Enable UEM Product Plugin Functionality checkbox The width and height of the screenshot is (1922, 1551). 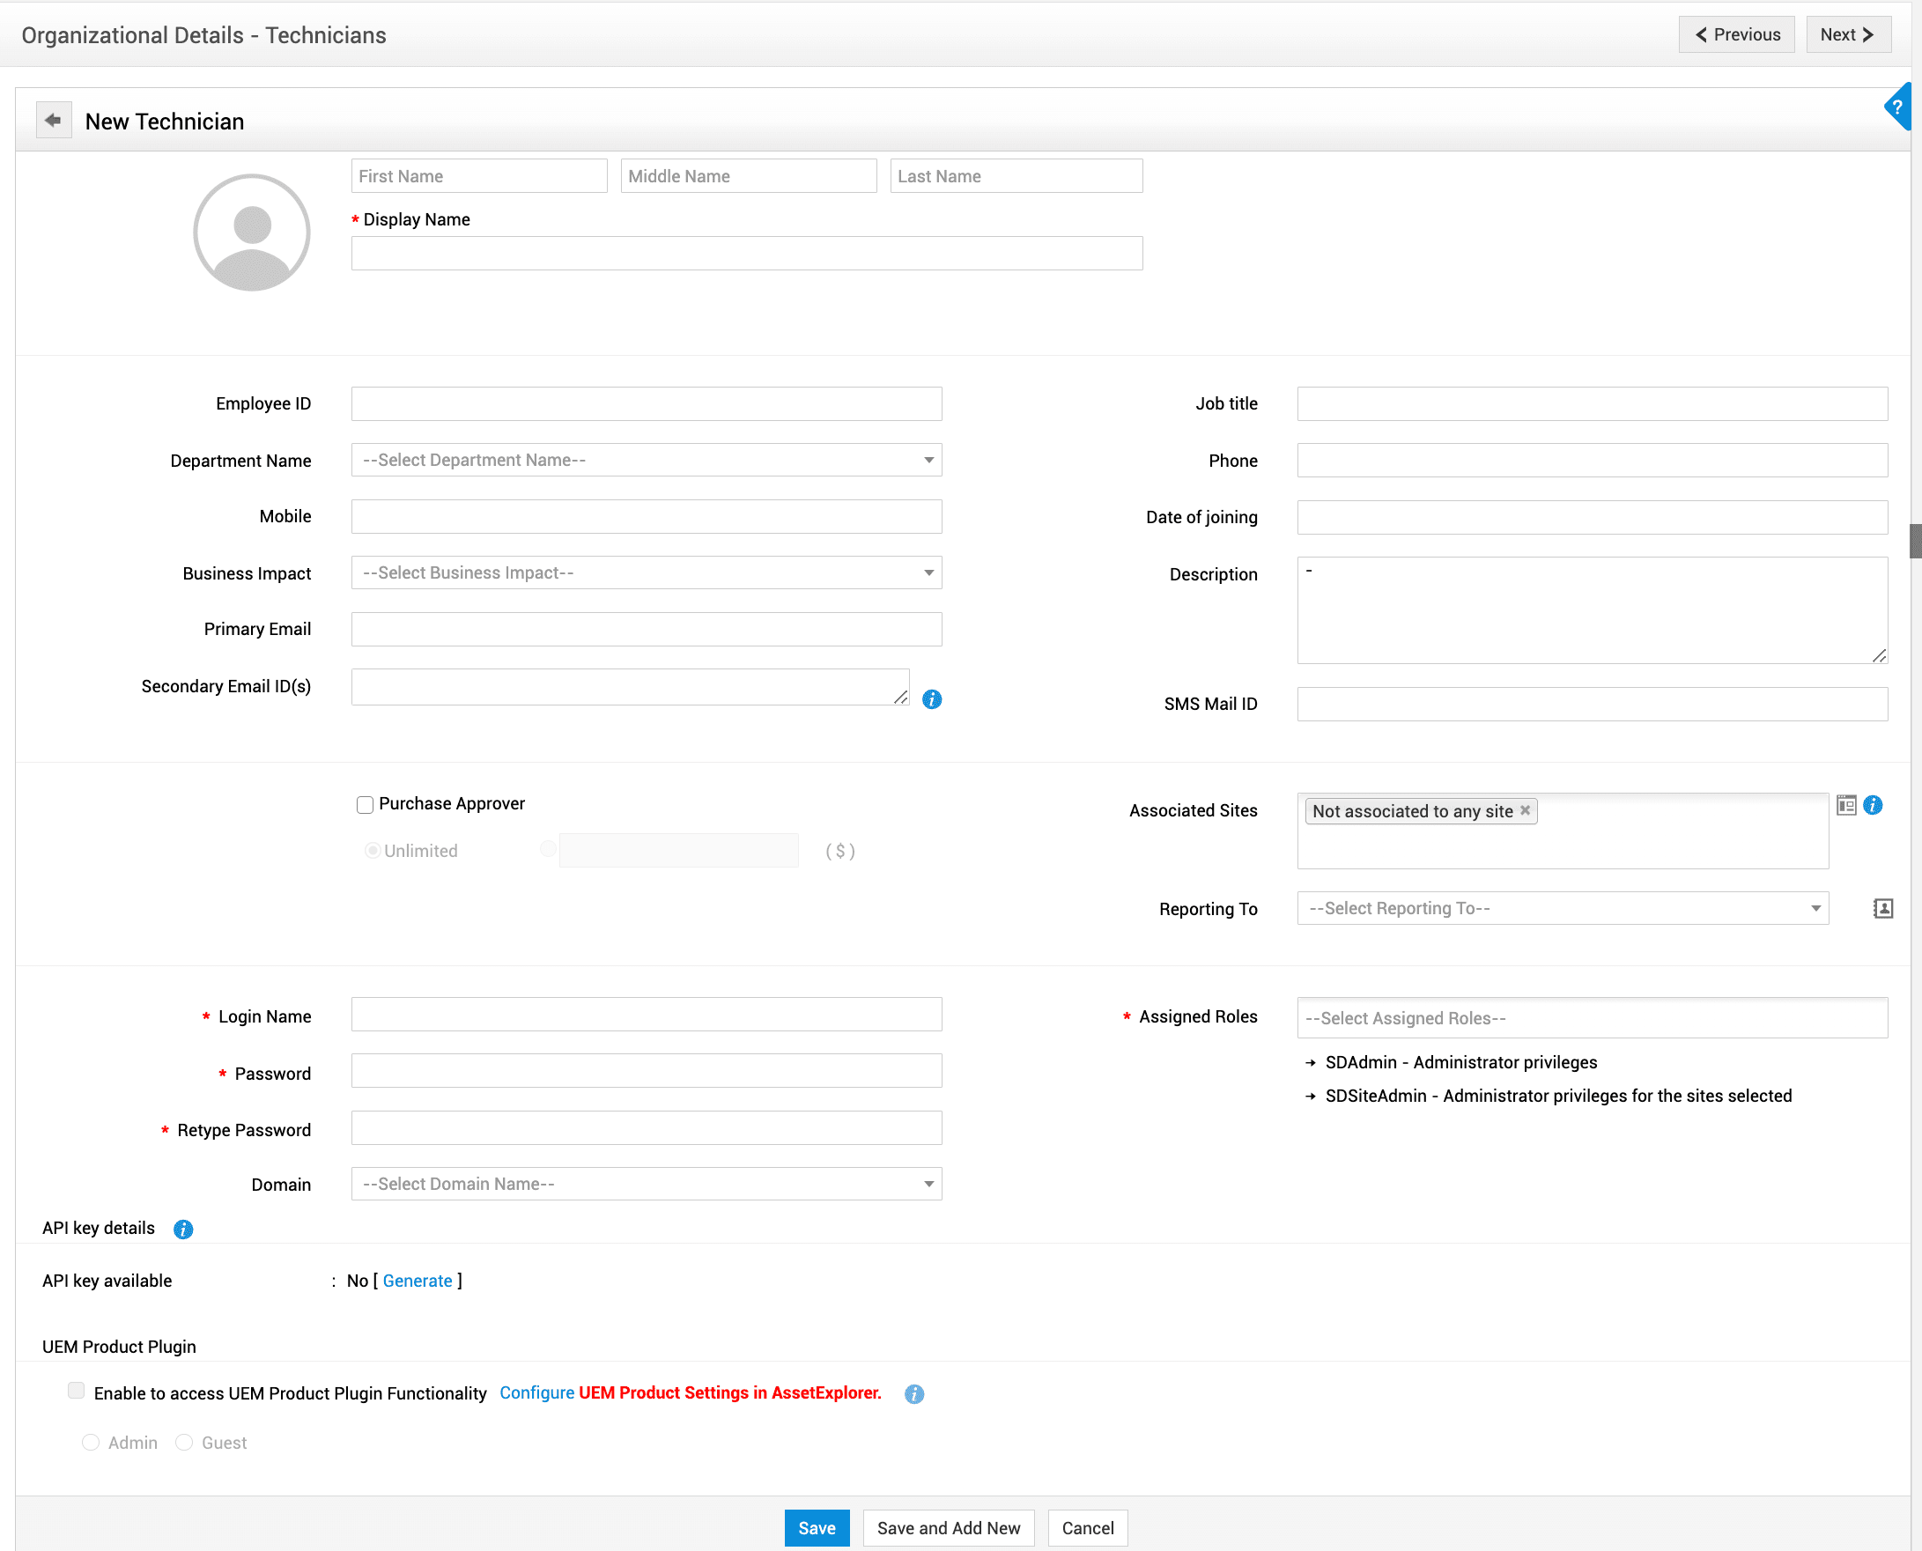pos(77,1391)
